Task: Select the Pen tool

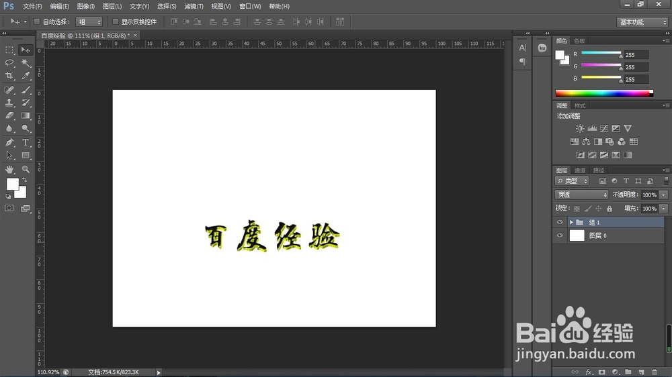Action: (9, 142)
